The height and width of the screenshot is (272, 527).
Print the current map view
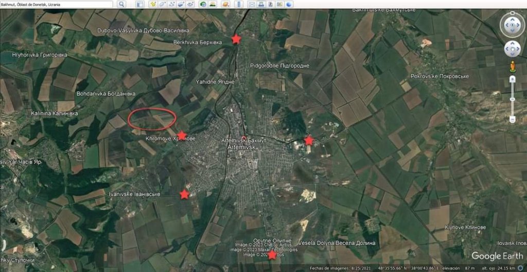(261, 4)
